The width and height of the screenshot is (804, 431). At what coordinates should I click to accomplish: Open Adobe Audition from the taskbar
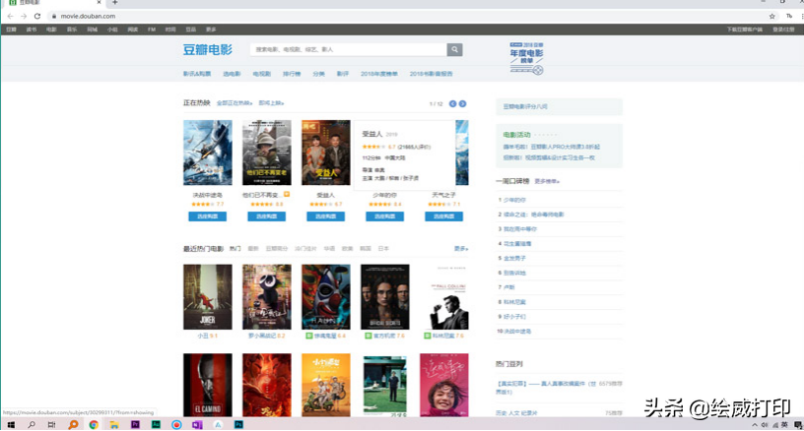pyautogui.click(x=156, y=425)
